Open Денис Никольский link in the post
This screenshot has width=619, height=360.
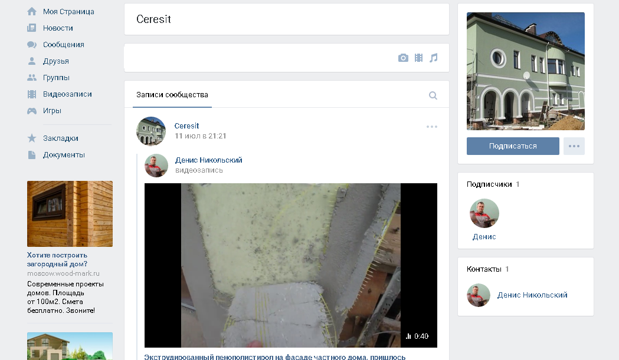[209, 160]
